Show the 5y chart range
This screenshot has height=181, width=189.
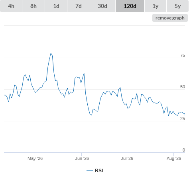(x=178, y=6)
